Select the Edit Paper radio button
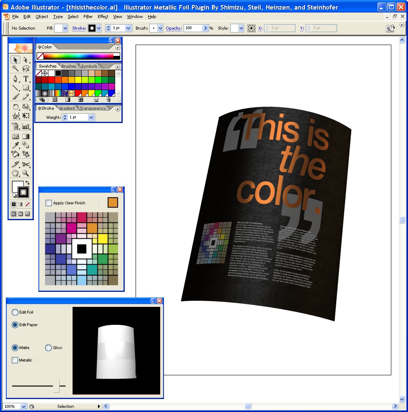This screenshot has height=412, width=408. pos(15,325)
